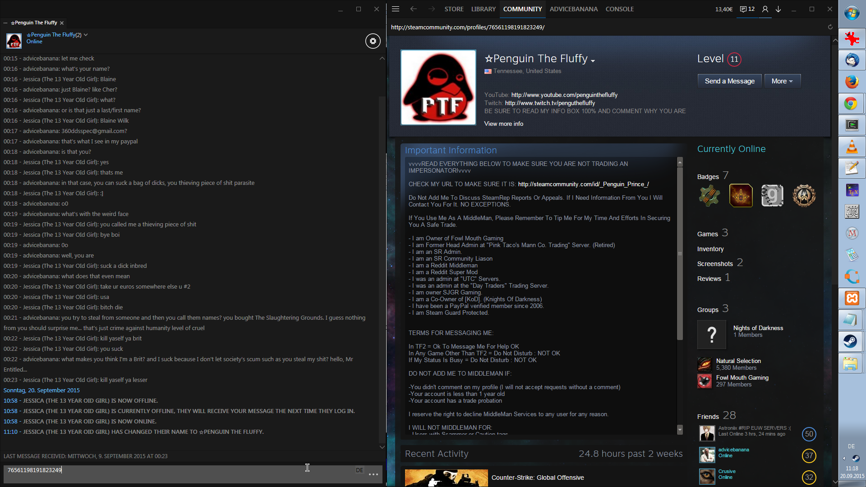Open the chat input more options ellipsis

[373, 474]
